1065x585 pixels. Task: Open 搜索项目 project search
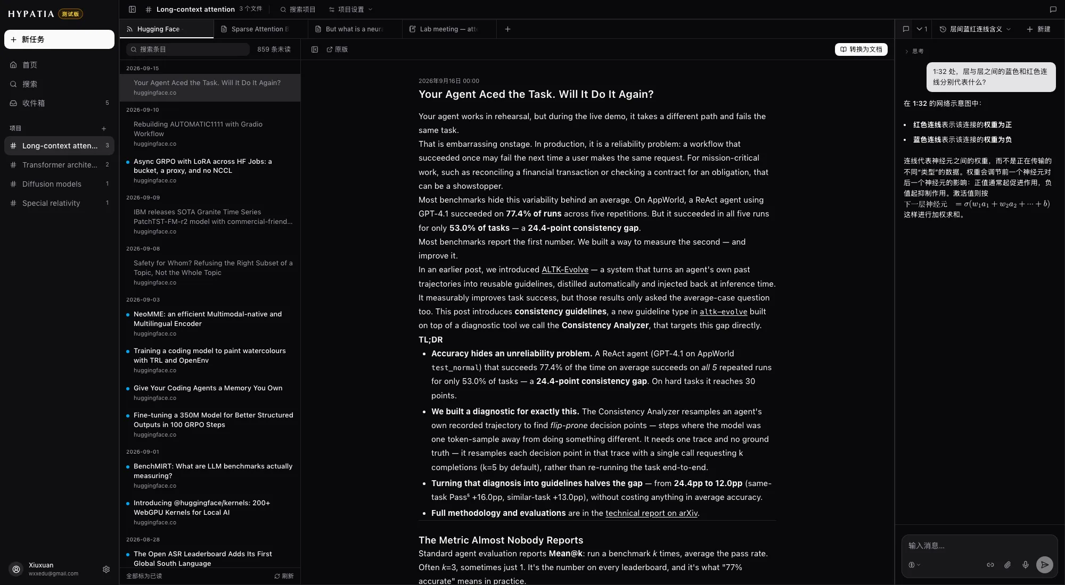click(x=298, y=10)
